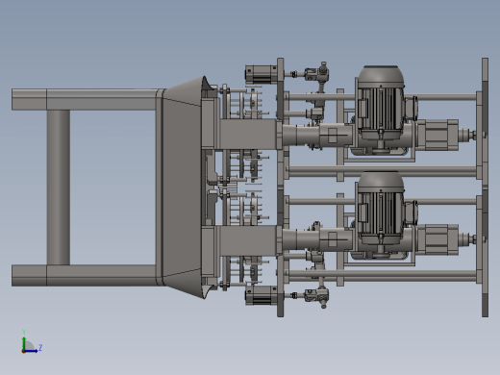Pick the long guide rod between the two motors

[x=382, y=172]
